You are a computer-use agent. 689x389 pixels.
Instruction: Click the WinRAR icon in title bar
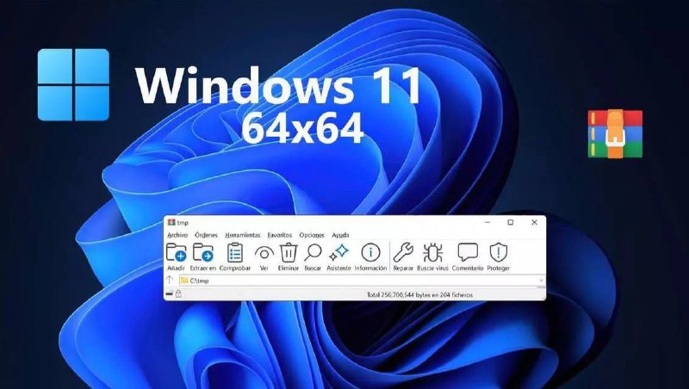pyautogui.click(x=171, y=223)
